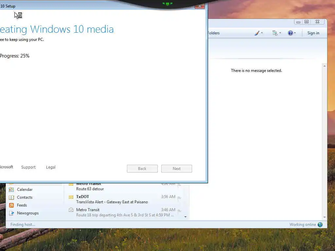Flag the Route 63 detour message
Screen dimensions: 335x251
tap(179, 185)
